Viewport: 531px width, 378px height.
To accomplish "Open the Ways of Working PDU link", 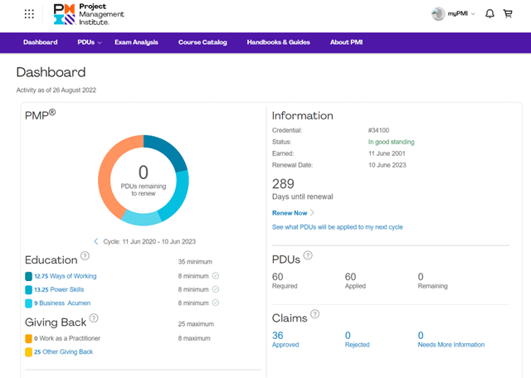I will [65, 276].
